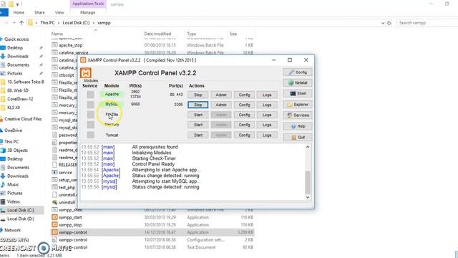View Apache Logs
458x258 pixels.
[267, 95]
